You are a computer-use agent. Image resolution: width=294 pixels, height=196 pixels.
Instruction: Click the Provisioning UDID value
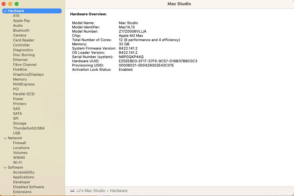(x=146, y=65)
